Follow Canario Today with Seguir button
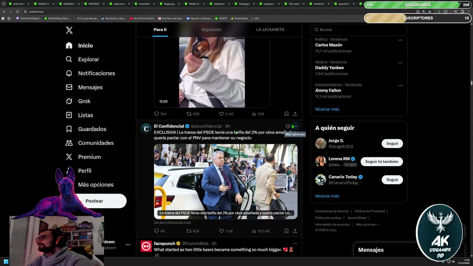The height and width of the screenshot is (266, 473). 392,180
